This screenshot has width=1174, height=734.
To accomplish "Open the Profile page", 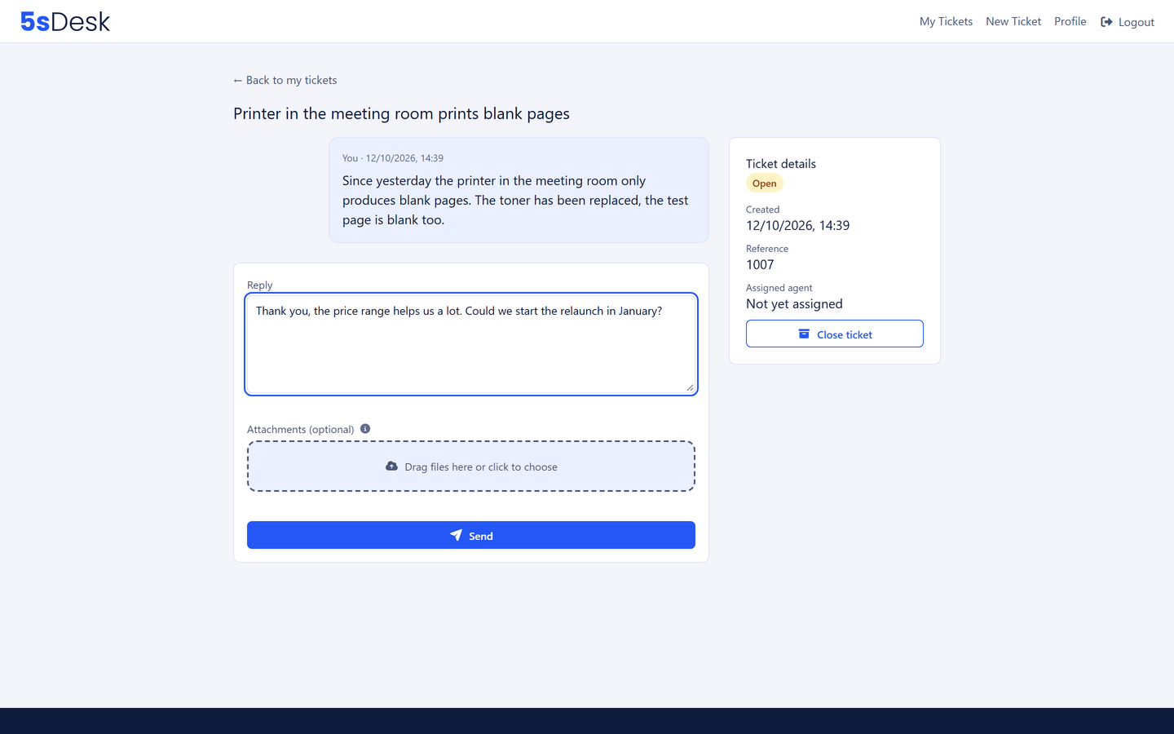I will [x=1070, y=21].
